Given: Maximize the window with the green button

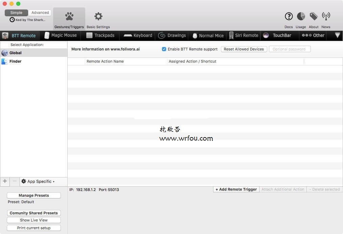Looking at the screenshot, I should 18,4.
